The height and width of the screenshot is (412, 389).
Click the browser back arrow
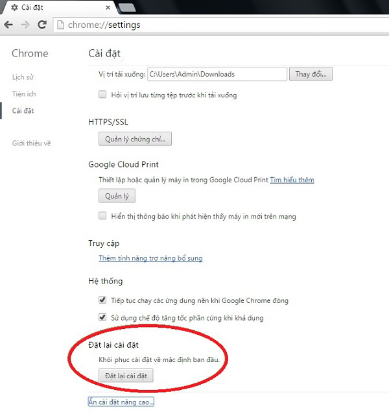[x=8, y=25]
